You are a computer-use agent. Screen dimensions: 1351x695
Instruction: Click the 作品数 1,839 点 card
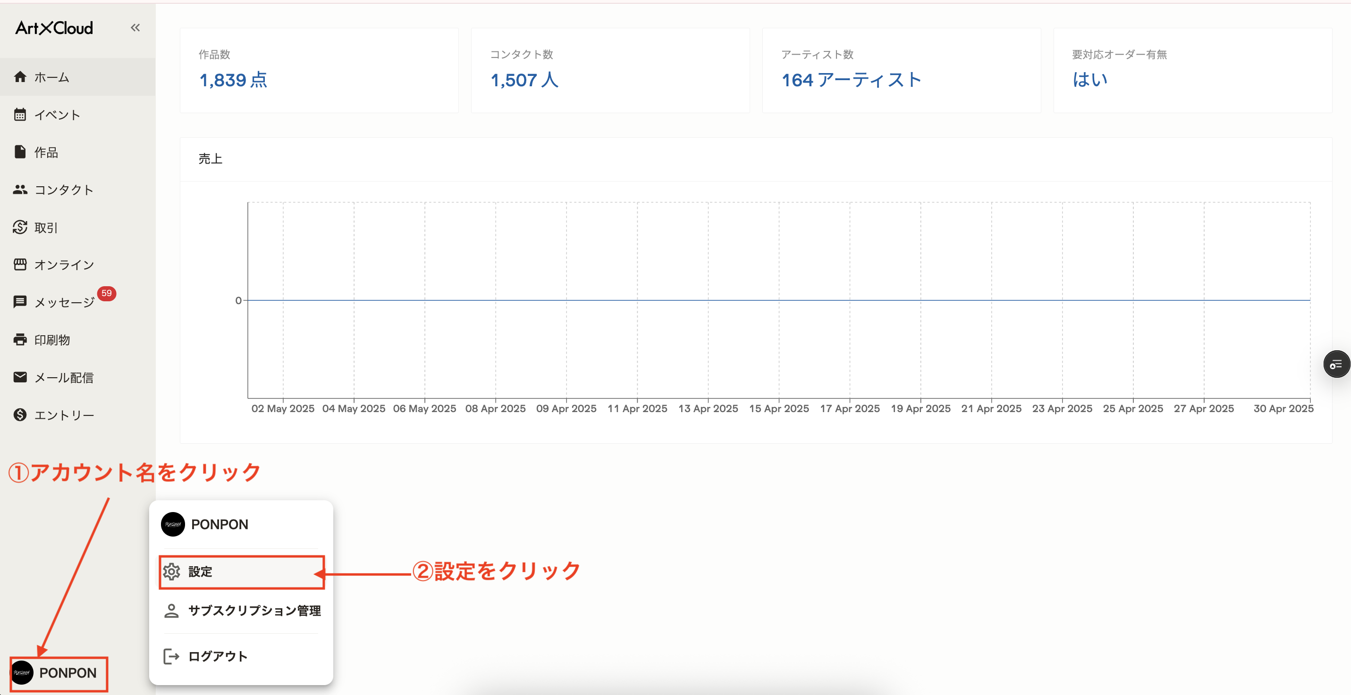[x=319, y=71]
